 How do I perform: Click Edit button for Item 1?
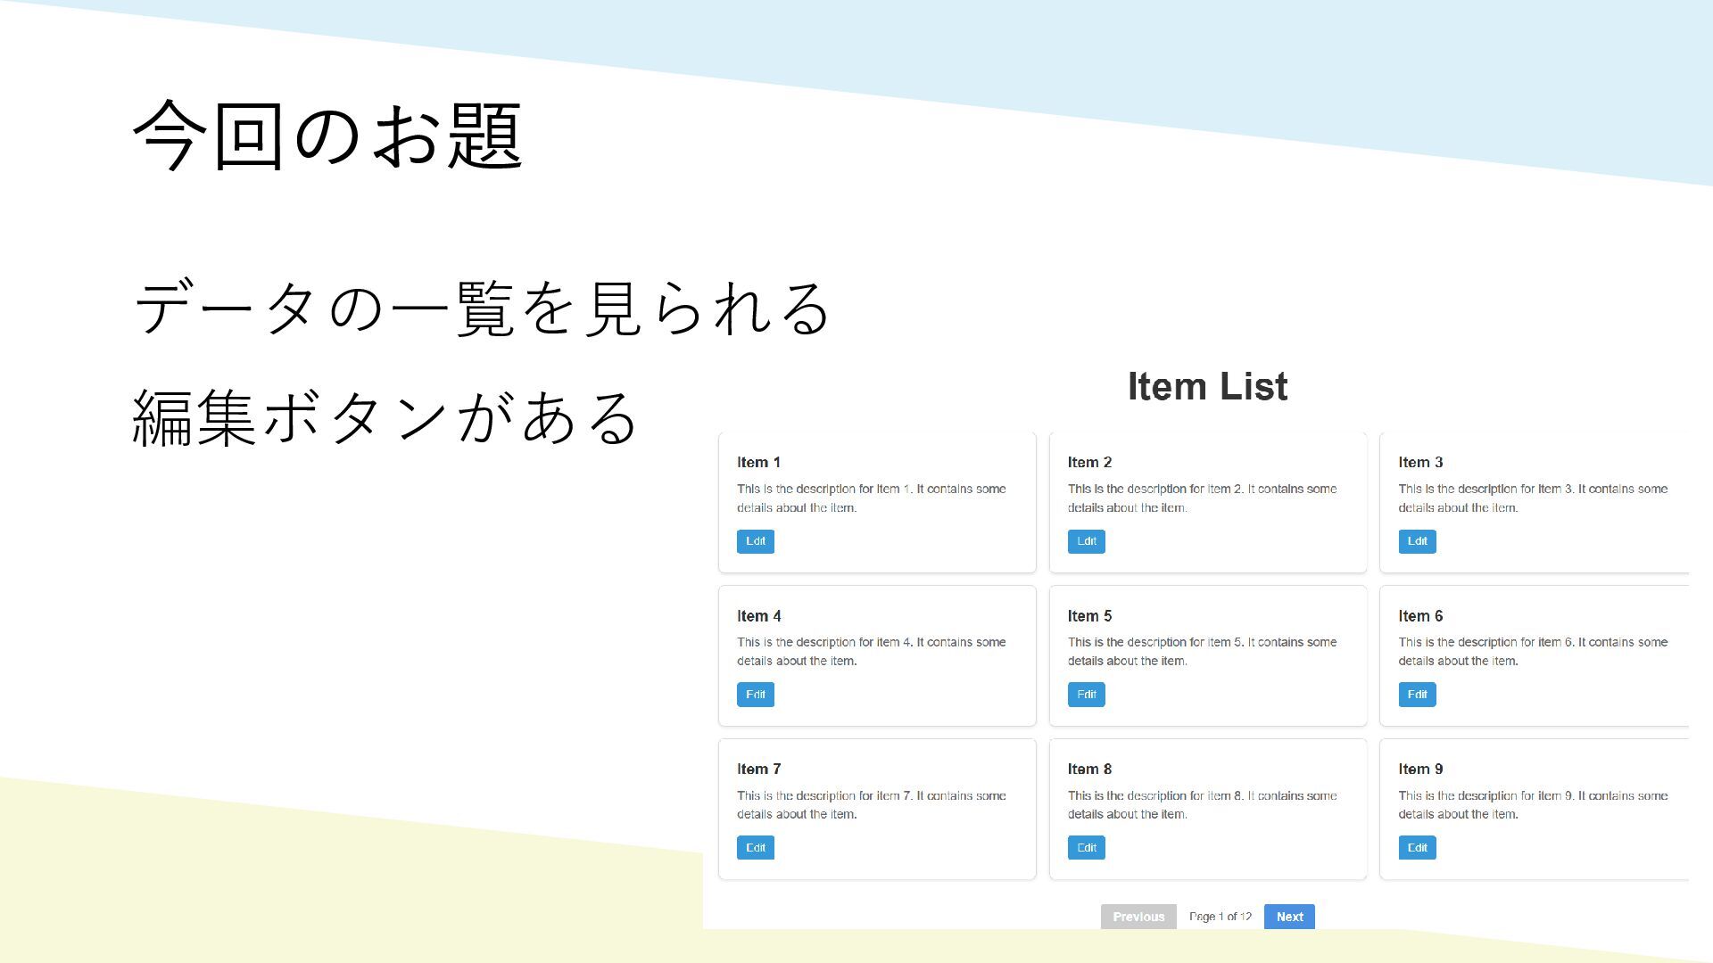tap(755, 541)
